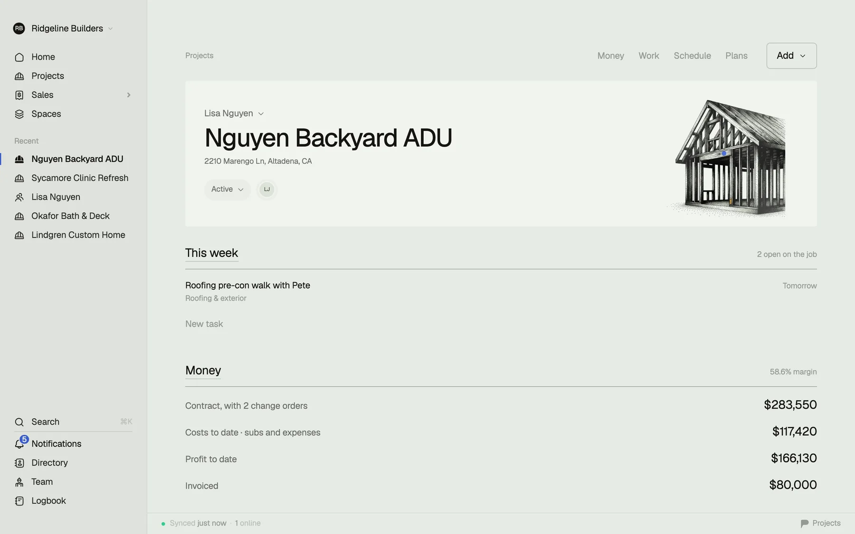Click the Notifications bell with badge
Viewport: 855px width, 534px height.
[21, 442]
